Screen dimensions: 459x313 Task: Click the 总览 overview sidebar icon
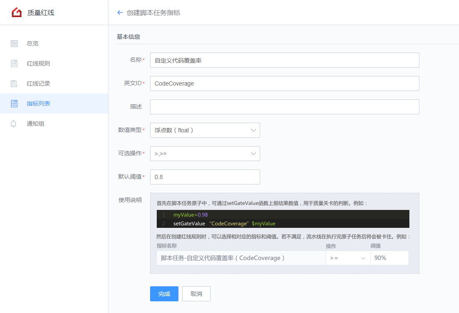tap(14, 43)
